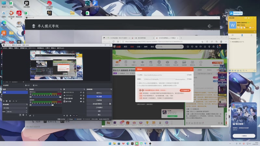
Task: Open virtual camera settings gear icon
Action: pyautogui.click(x=110, y=104)
